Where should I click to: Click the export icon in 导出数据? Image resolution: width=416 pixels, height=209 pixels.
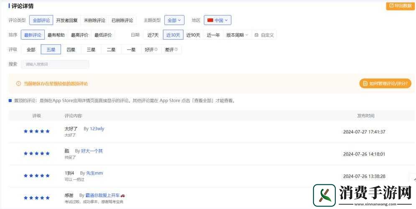[391, 5]
